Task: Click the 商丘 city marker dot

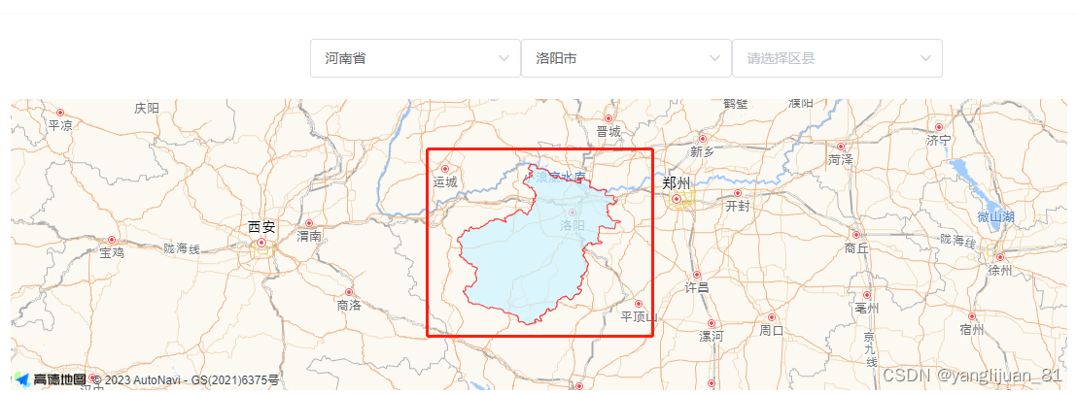Action: click(855, 235)
